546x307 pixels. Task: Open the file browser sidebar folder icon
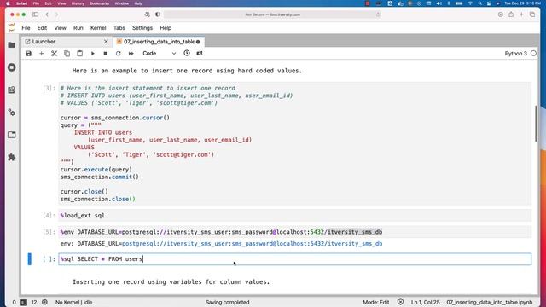tap(11, 45)
